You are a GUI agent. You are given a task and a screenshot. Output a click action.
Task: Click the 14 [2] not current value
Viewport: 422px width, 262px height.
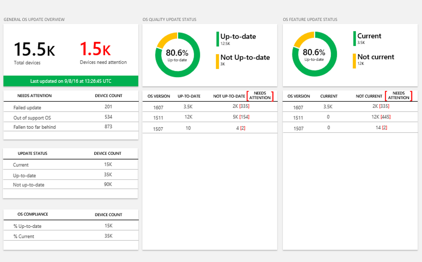(381, 128)
